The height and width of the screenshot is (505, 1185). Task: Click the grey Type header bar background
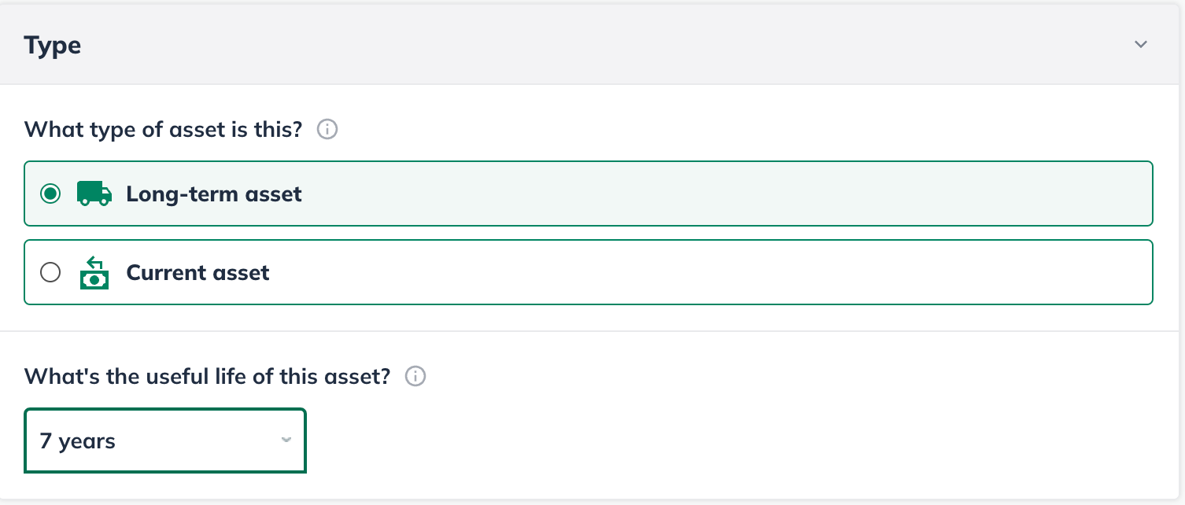[590, 45]
